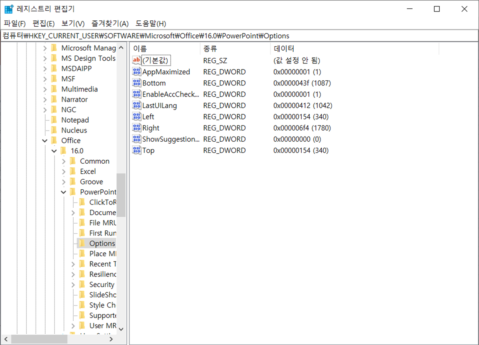Click the 16.0 folder icon
479x345 pixels.
tap(64, 151)
